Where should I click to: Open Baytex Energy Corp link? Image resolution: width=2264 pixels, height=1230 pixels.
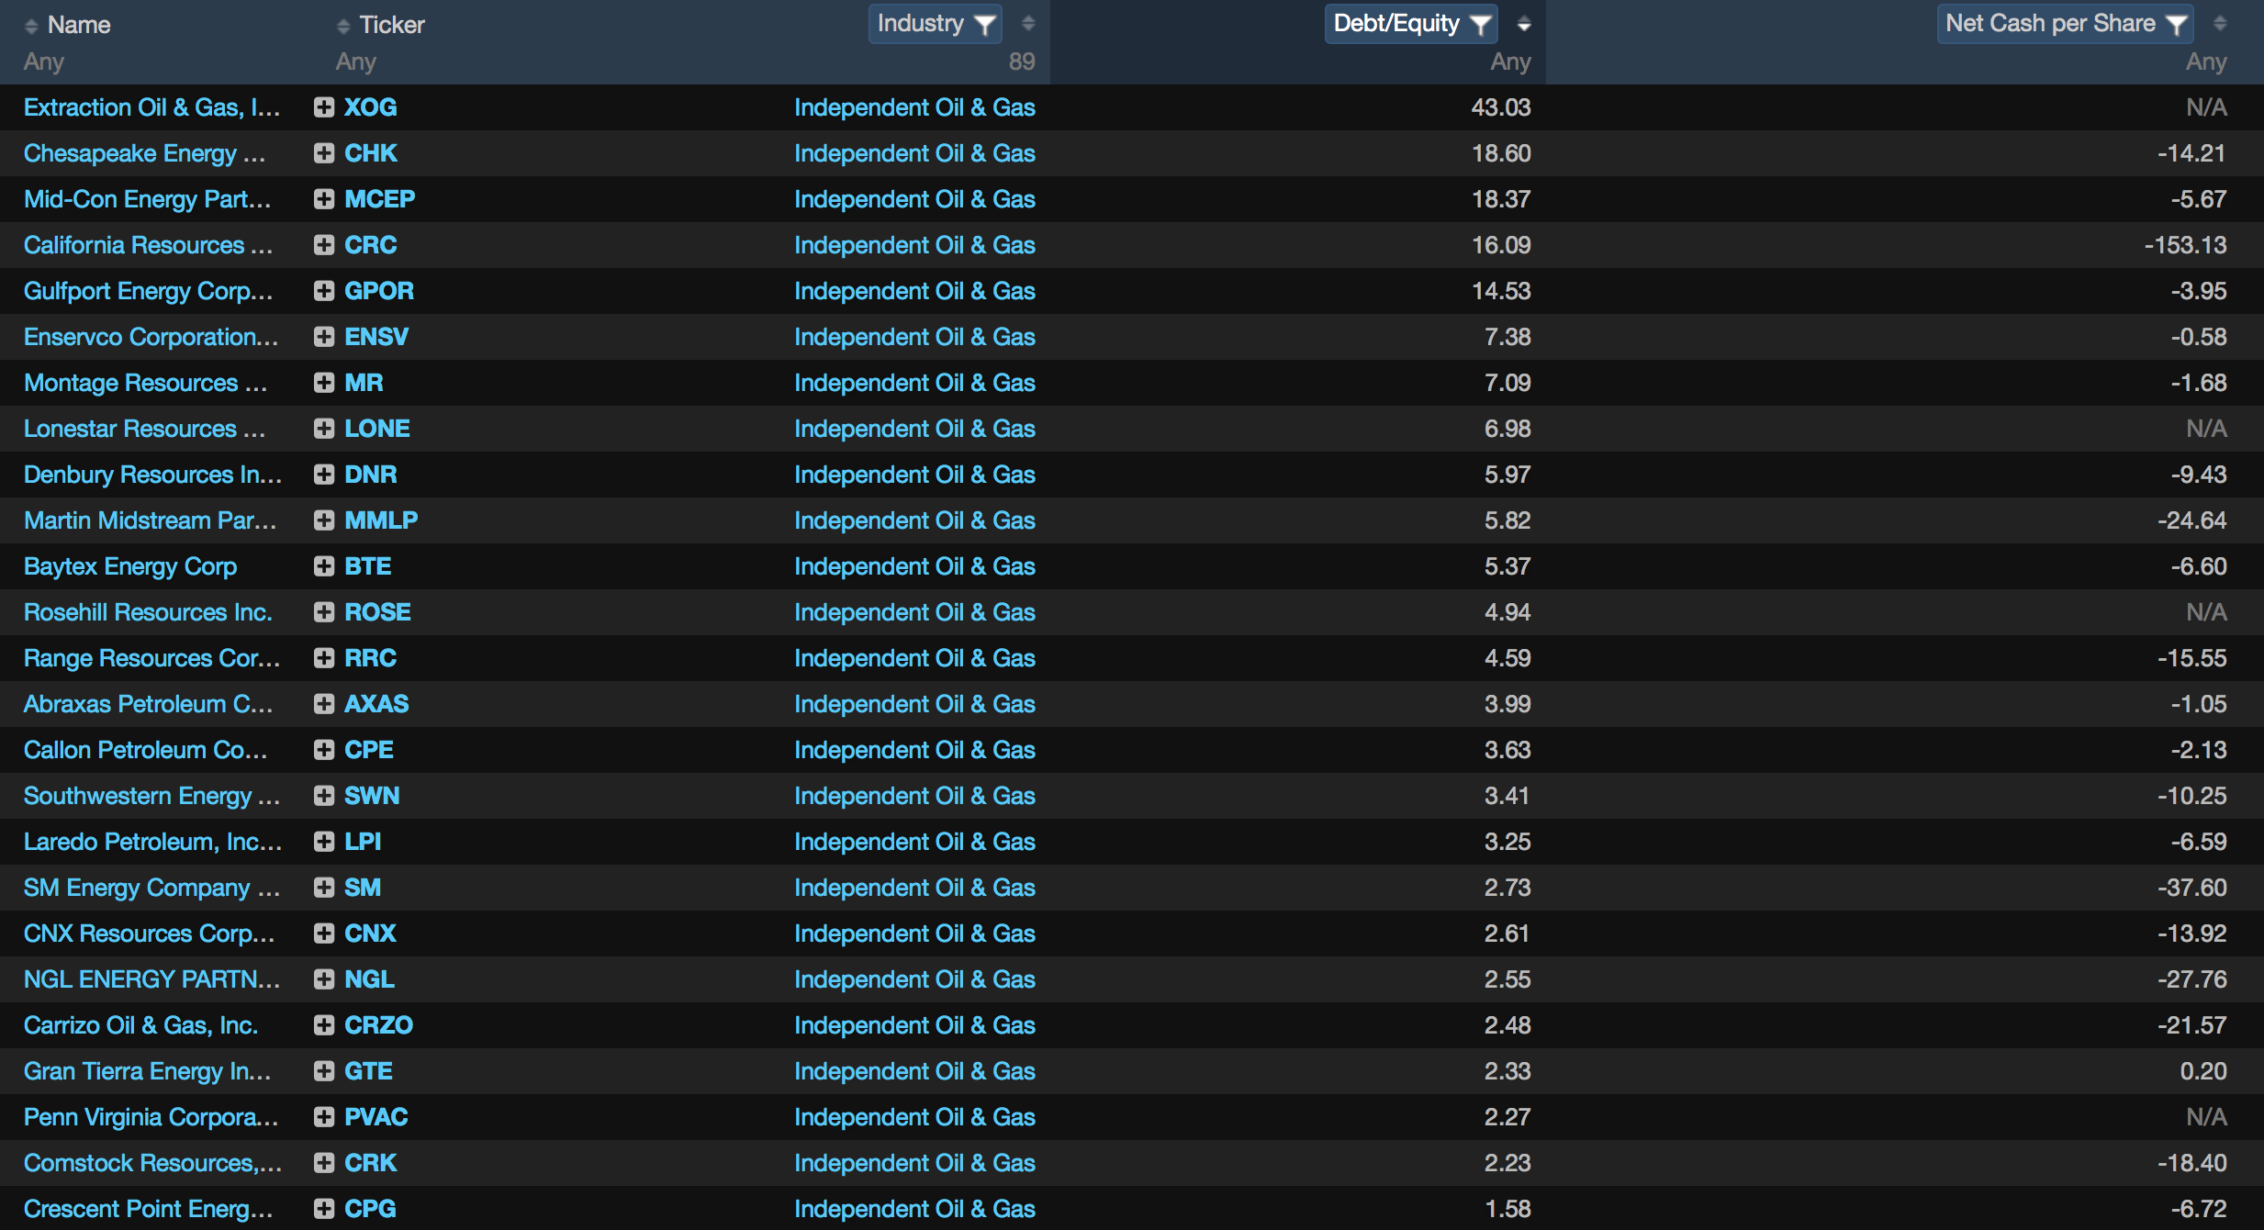[x=130, y=566]
